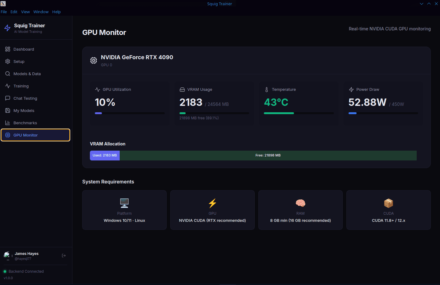Image resolution: width=440 pixels, height=285 pixels.
Task: Click the Free 21898 MB VRAM bar
Action: click(x=268, y=156)
